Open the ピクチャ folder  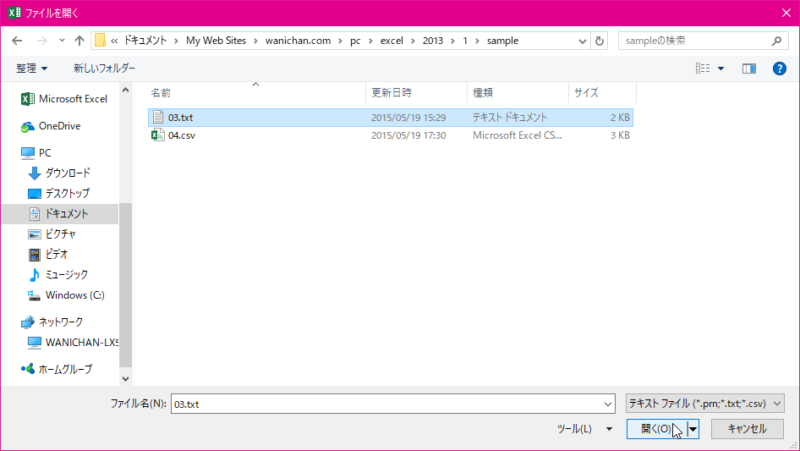coord(52,234)
